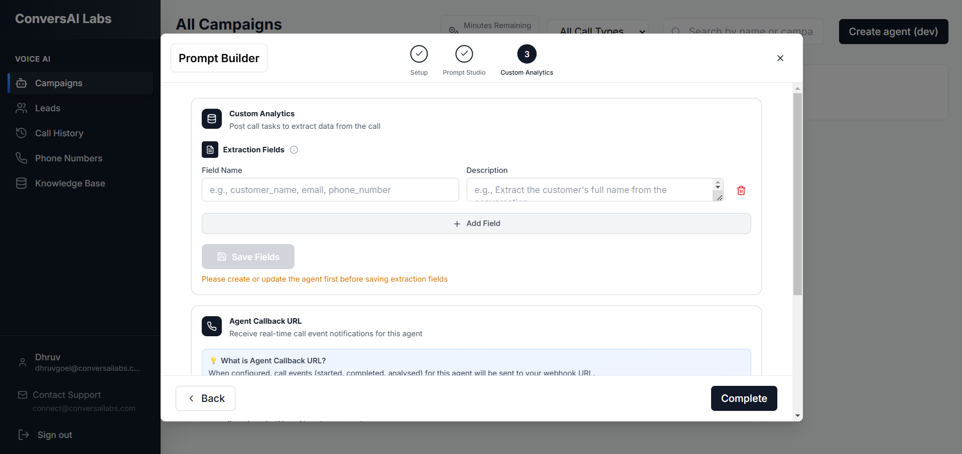This screenshot has width=962, height=454.
Task: Click the Custom Analytics database icon
Action: coord(212,119)
